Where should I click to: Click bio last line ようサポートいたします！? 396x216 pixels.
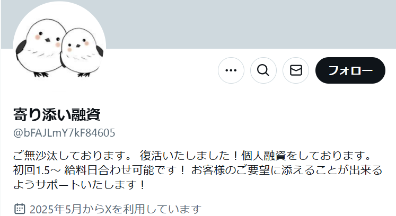[x=80, y=185]
